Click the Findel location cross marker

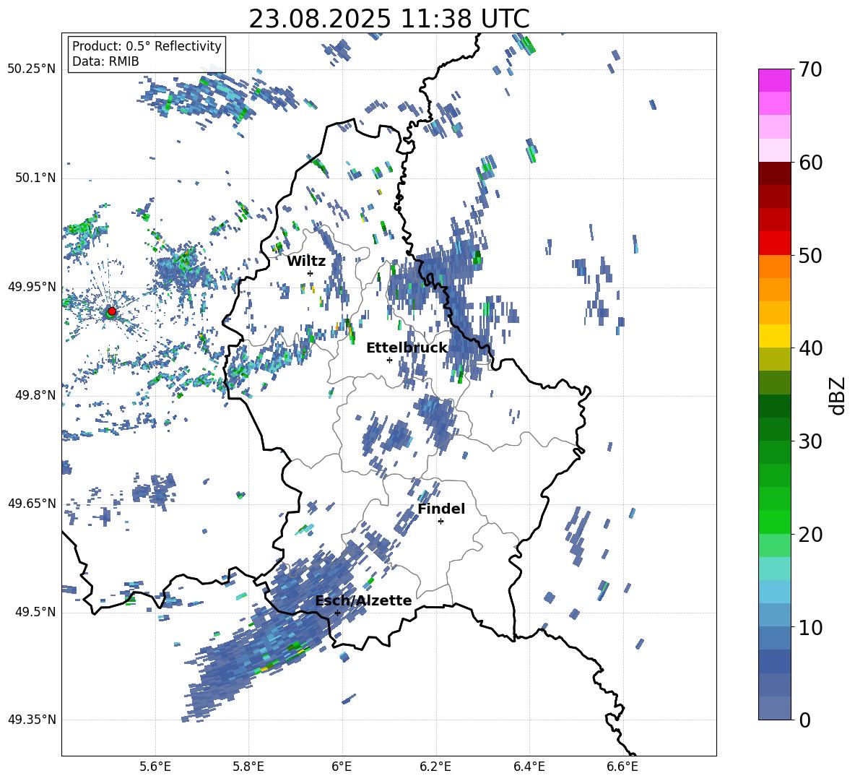(x=440, y=522)
